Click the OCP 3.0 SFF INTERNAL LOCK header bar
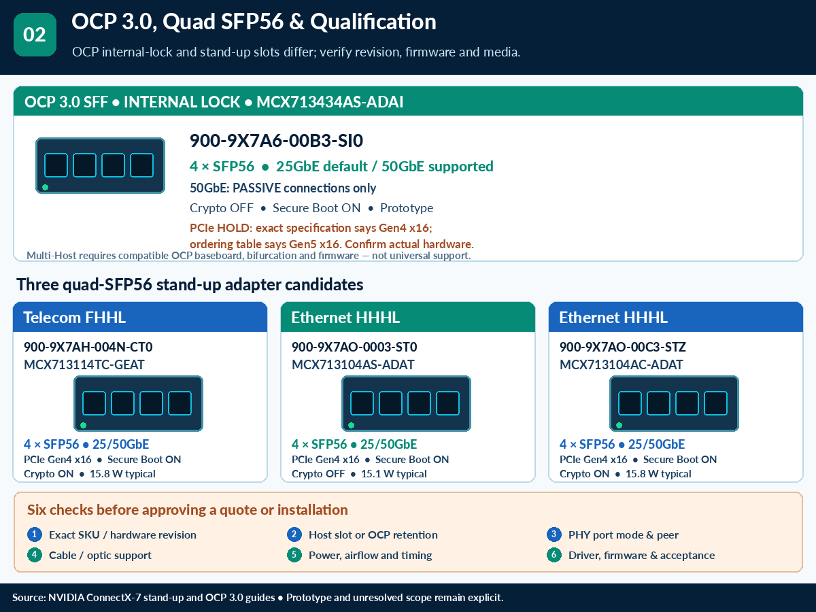Viewport: 816px width, 612px height. (408, 101)
